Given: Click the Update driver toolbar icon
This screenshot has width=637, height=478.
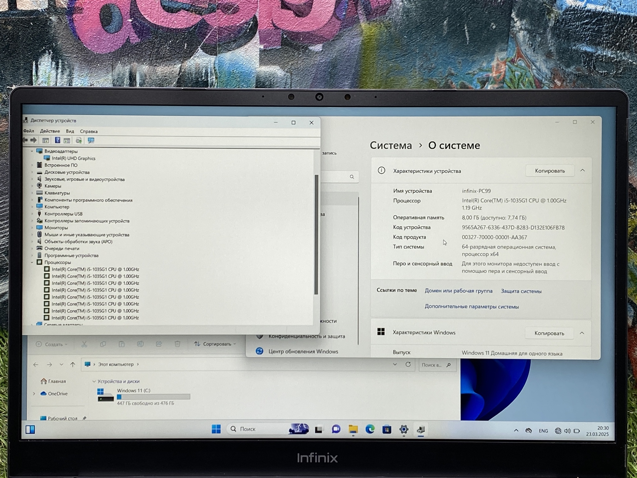Looking at the screenshot, I should [79, 140].
